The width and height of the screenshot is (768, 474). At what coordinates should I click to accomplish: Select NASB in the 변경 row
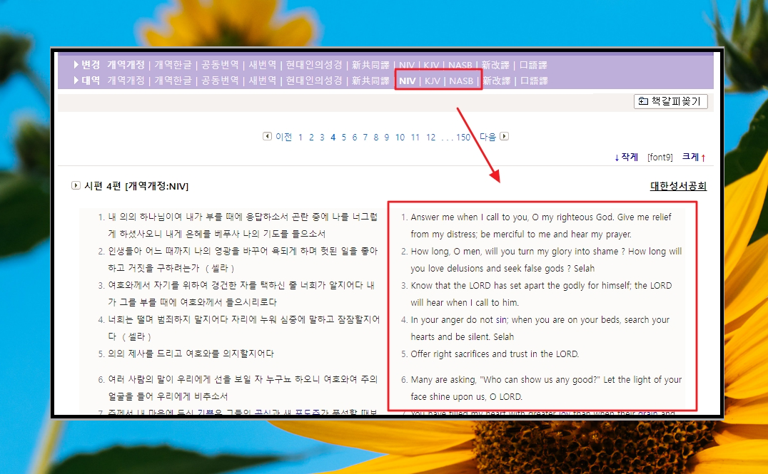(460, 65)
